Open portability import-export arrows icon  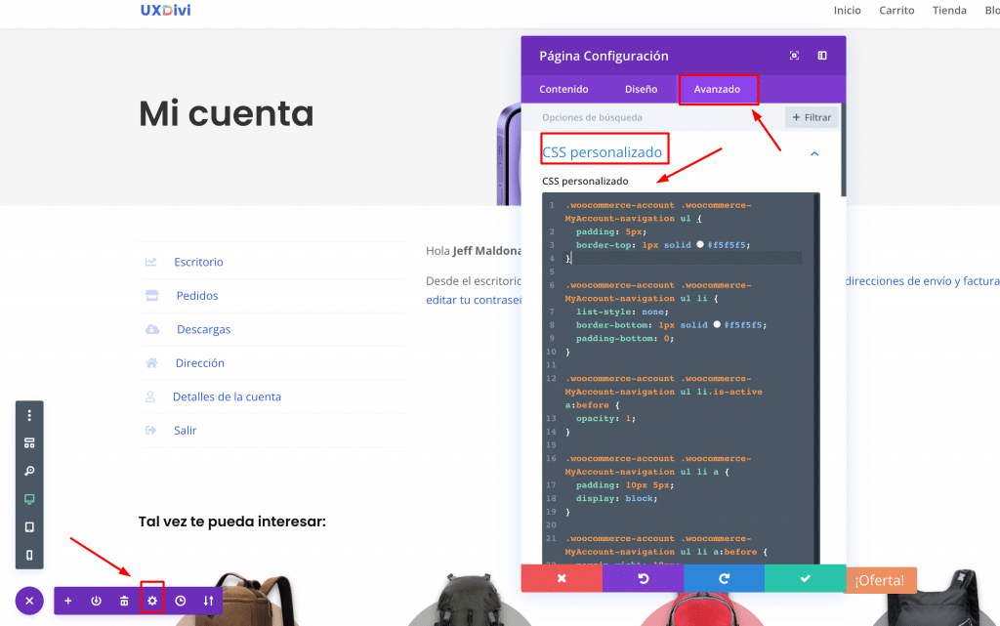click(209, 601)
